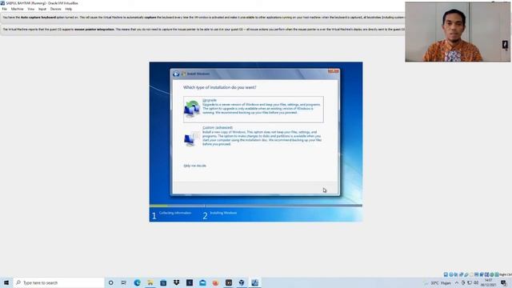Click the Right Ctrl host key indicator

coord(506,274)
